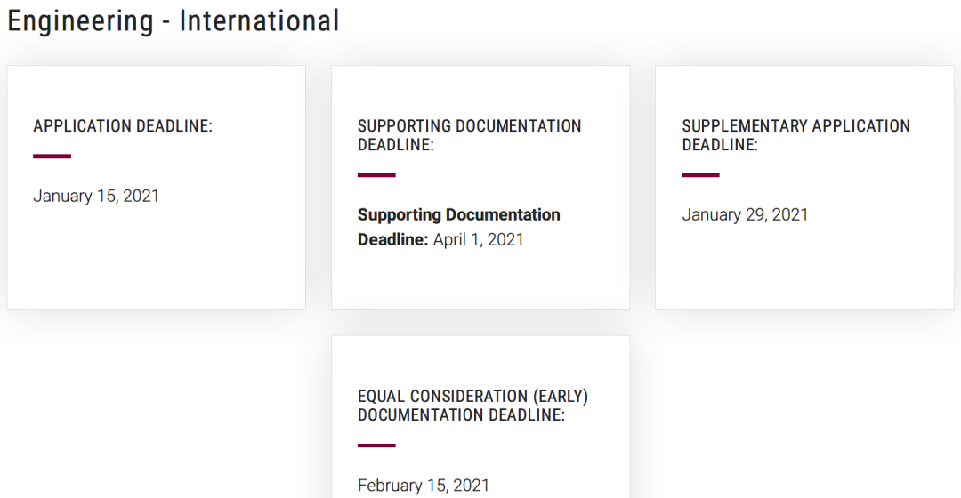The image size is (961, 498).
Task: Click the Supporting Documentation Deadline card heading
Action: (x=470, y=135)
